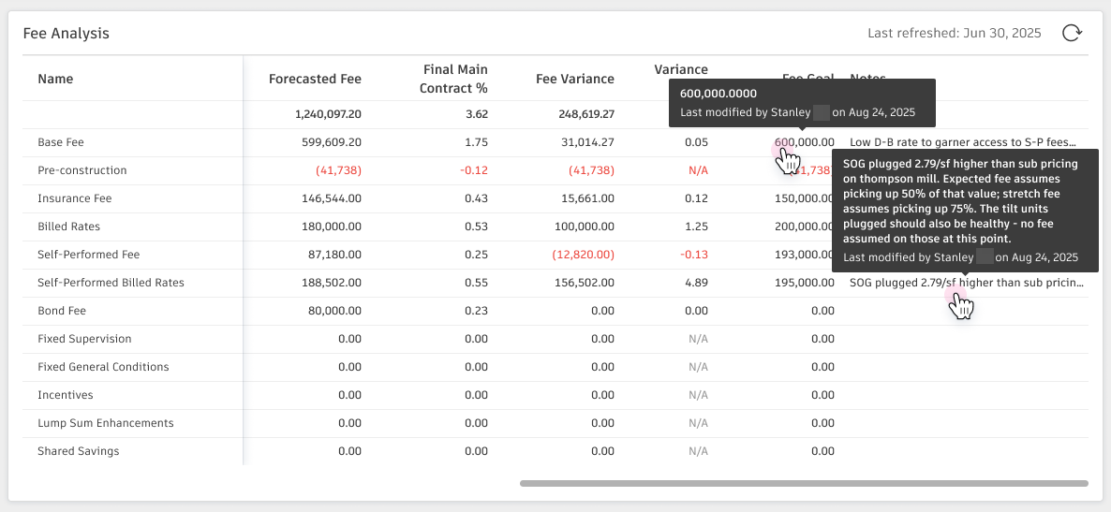Click Base Fee variance 31,014.27
The height and width of the screenshot is (512, 1111).
point(589,142)
